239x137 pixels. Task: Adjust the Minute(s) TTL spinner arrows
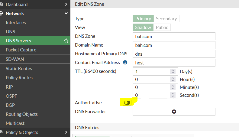(173, 87)
